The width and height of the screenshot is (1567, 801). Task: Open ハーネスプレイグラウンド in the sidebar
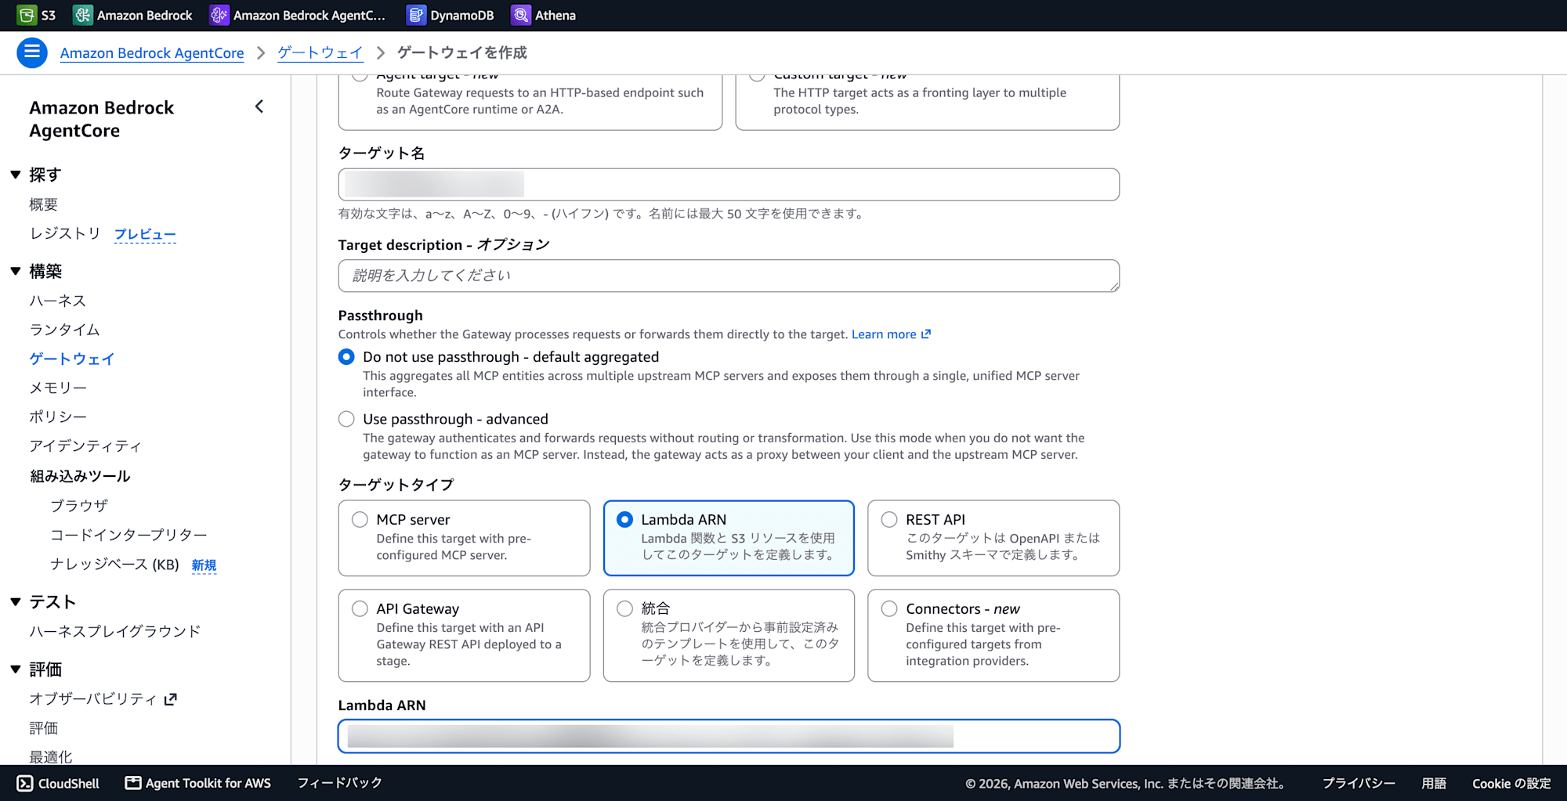tap(115, 631)
